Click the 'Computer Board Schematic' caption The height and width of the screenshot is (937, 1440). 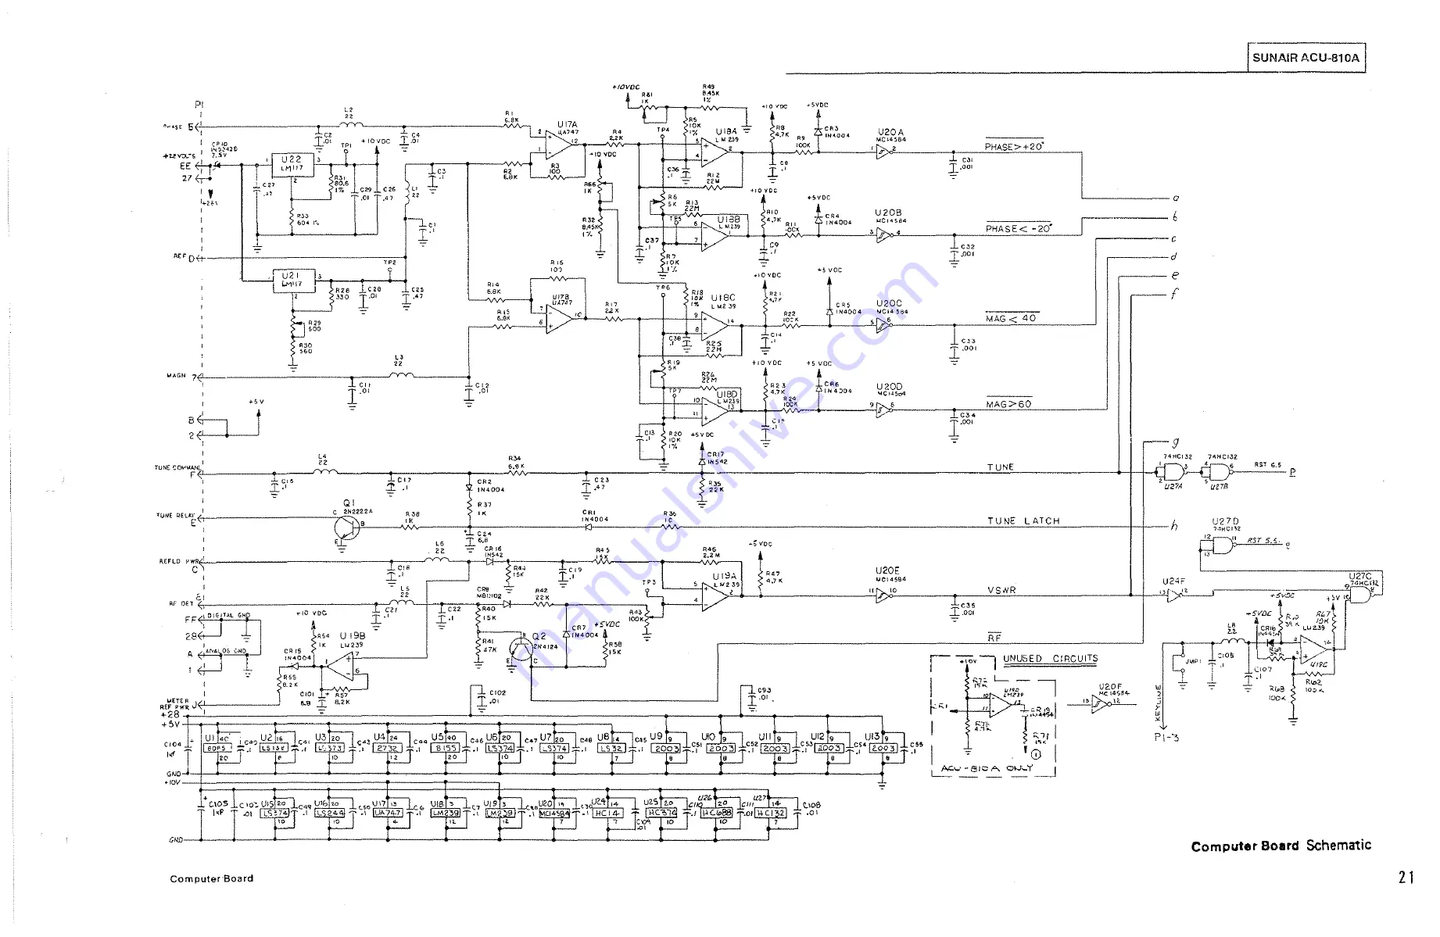(1281, 846)
